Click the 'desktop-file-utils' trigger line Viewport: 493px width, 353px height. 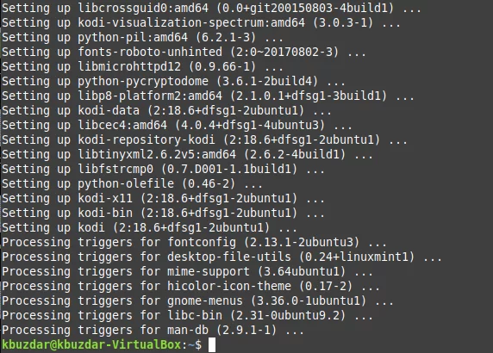coord(222,257)
